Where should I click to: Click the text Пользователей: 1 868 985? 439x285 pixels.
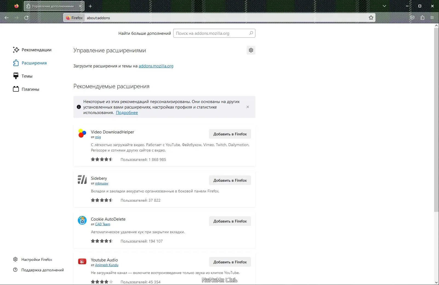[x=143, y=159]
